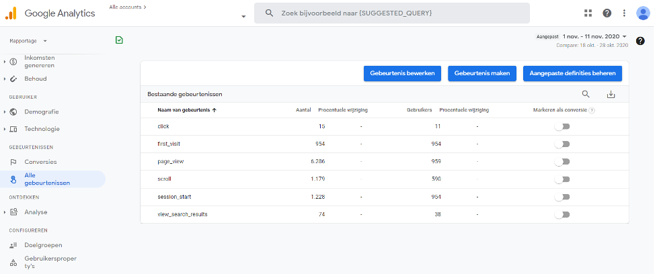
Task: Click the conversie help question-mark icon
Action: pyautogui.click(x=592, y=110)
